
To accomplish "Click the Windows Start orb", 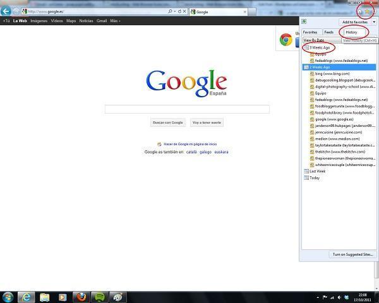I will click(8, 297).
